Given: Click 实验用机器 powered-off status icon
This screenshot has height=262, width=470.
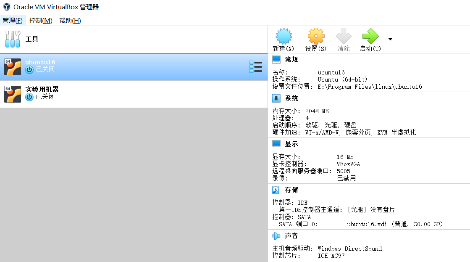Looking at the screenshot, I should click(x=29, y=97).
